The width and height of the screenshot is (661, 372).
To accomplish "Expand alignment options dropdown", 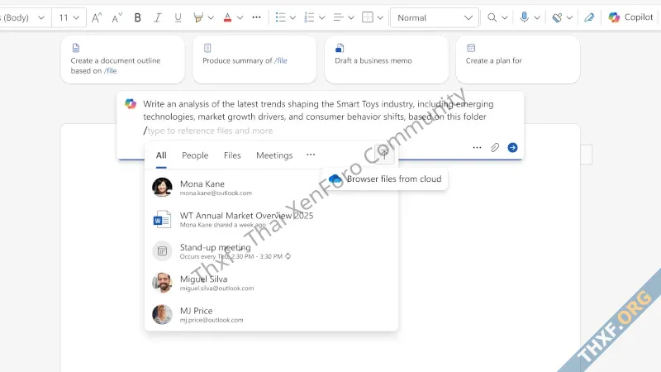I will click(350, 17).
